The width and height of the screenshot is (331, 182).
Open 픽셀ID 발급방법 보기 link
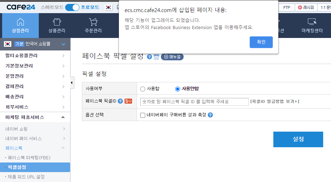(x=275, y=101)
